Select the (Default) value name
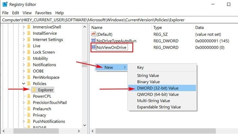The image size is (238, 134). coord(104,34)
